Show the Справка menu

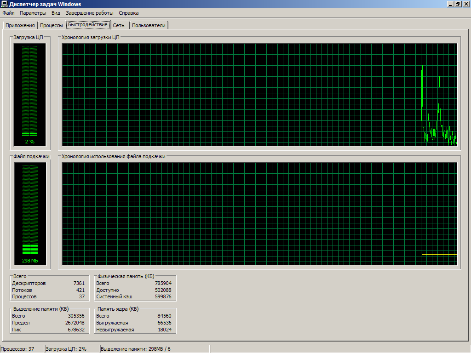pos(128,13)
